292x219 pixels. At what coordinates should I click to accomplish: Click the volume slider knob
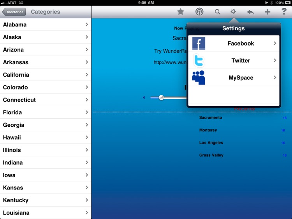click(162, 98)
